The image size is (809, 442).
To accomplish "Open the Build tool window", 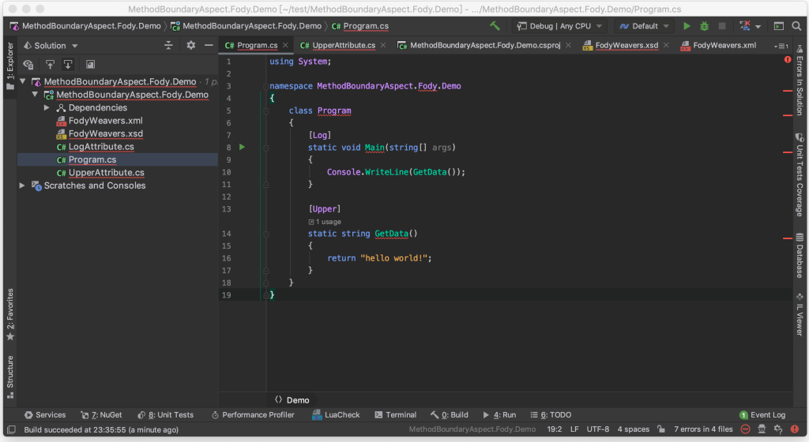I will 450,414.
